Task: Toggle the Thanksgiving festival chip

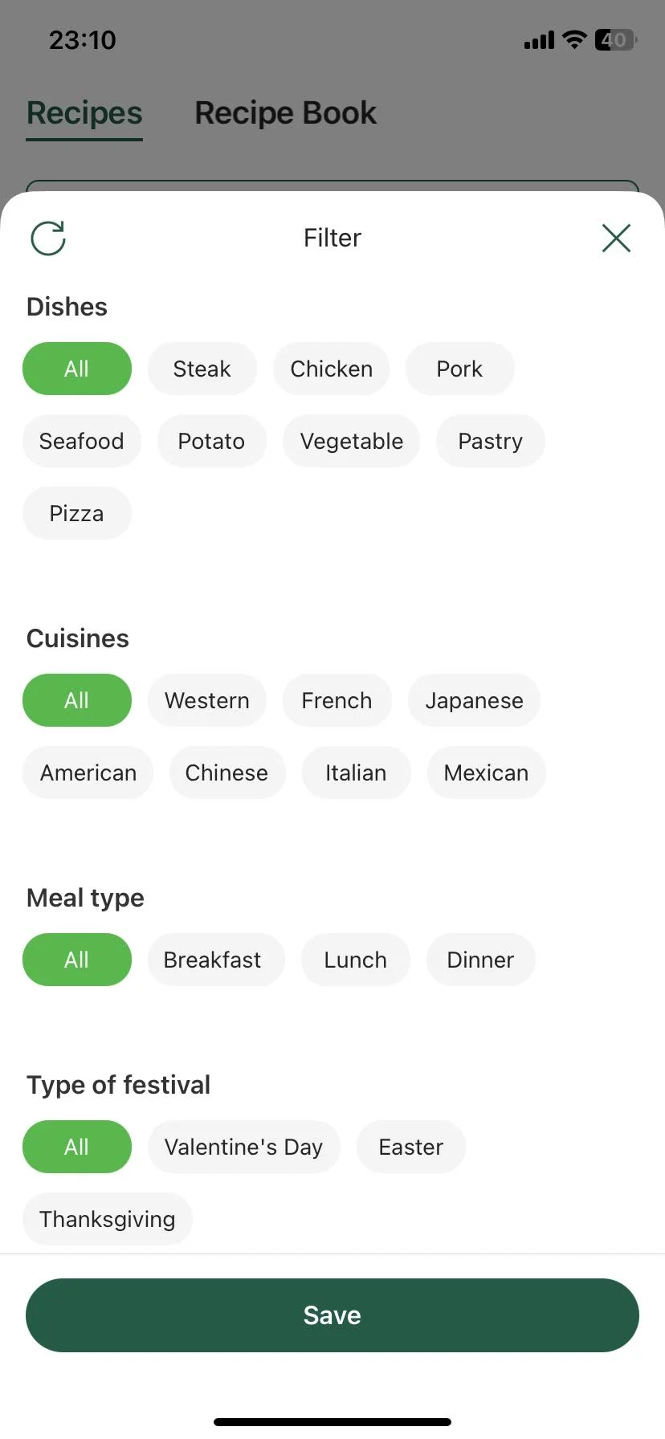Action: 107,1219
